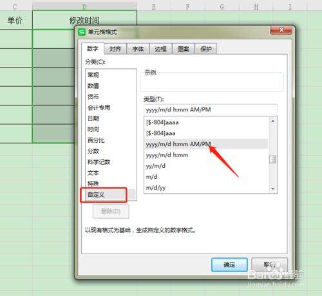Viewport: 322px width, 296px height.
Task: Choose the 自定义 category
Action: [x=111, y=195]
